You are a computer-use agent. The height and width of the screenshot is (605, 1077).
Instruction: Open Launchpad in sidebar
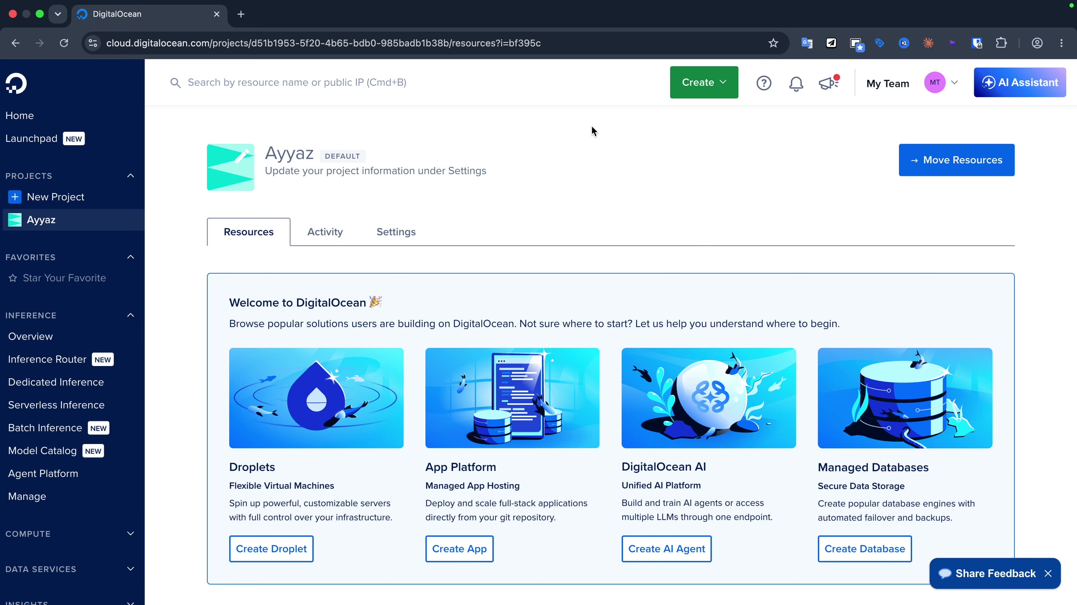[31, 138]
